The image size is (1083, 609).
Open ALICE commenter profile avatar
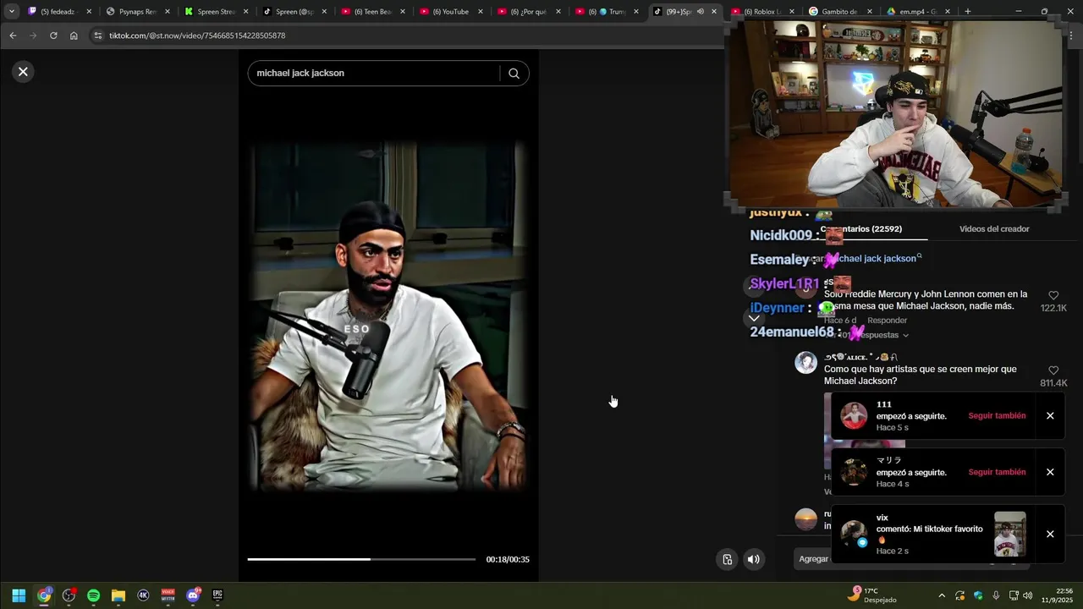click(x=805, y=363)
